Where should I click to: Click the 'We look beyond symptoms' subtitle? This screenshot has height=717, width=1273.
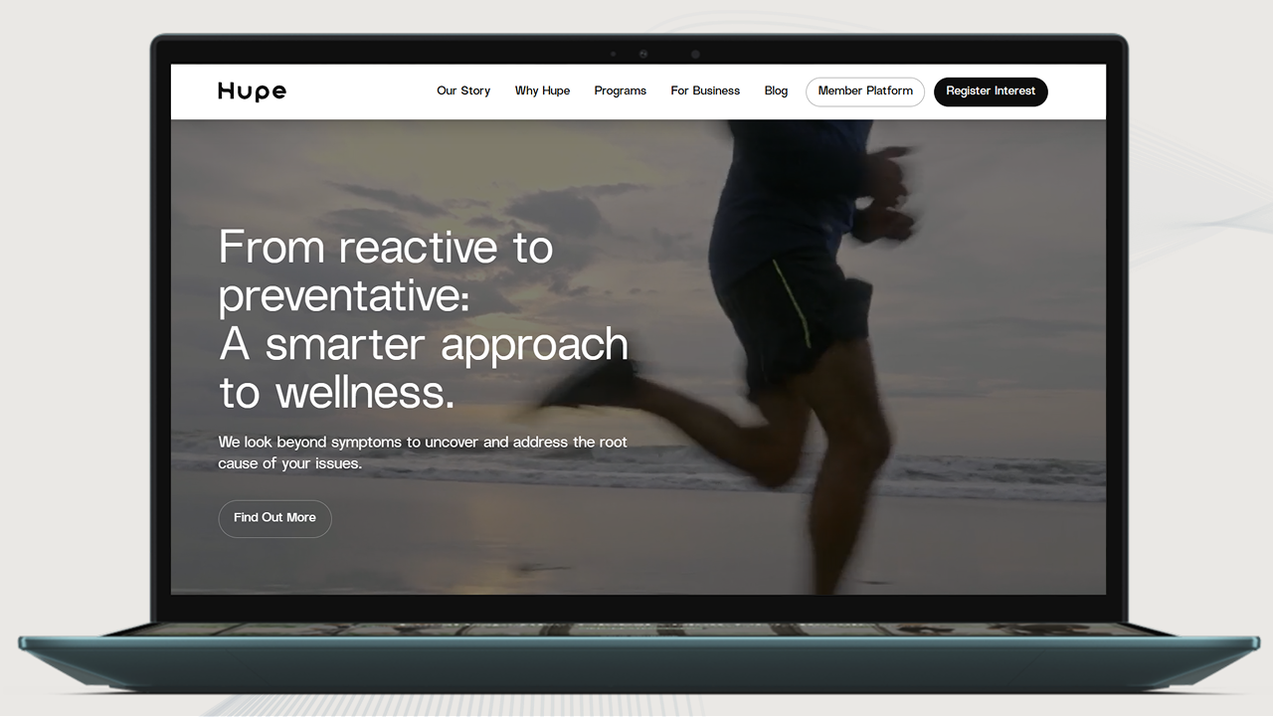(x=423, y=452)
